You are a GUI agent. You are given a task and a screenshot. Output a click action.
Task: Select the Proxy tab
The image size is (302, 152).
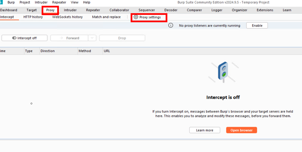[x=50, y=10]
